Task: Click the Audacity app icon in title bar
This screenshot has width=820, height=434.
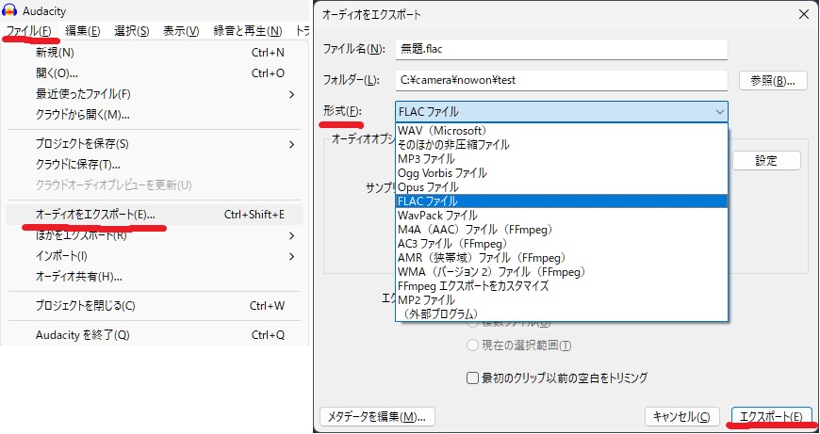Action: 10,10
